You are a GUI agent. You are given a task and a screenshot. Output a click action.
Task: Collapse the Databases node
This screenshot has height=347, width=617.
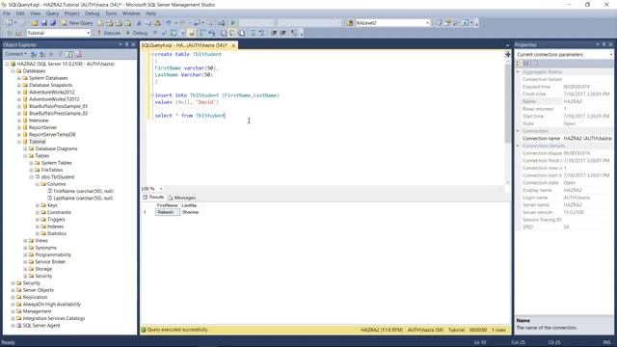pyautogui.click(x=13, y=71)
